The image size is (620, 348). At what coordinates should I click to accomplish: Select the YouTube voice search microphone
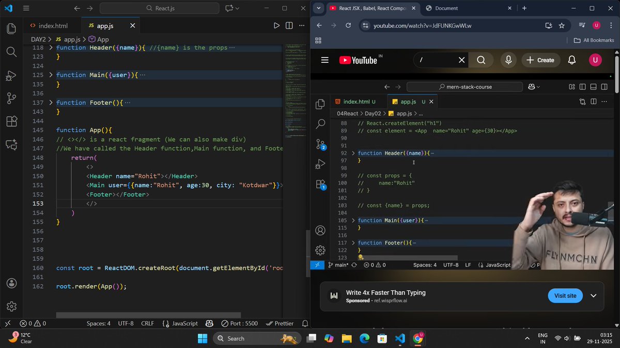(508, 60)
